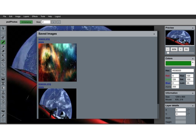Viewport: 196px width, 139px height.
Task: Select the Bulge/Pinch arrows tool
Action: pyautogui.click(x=3, y=115)
